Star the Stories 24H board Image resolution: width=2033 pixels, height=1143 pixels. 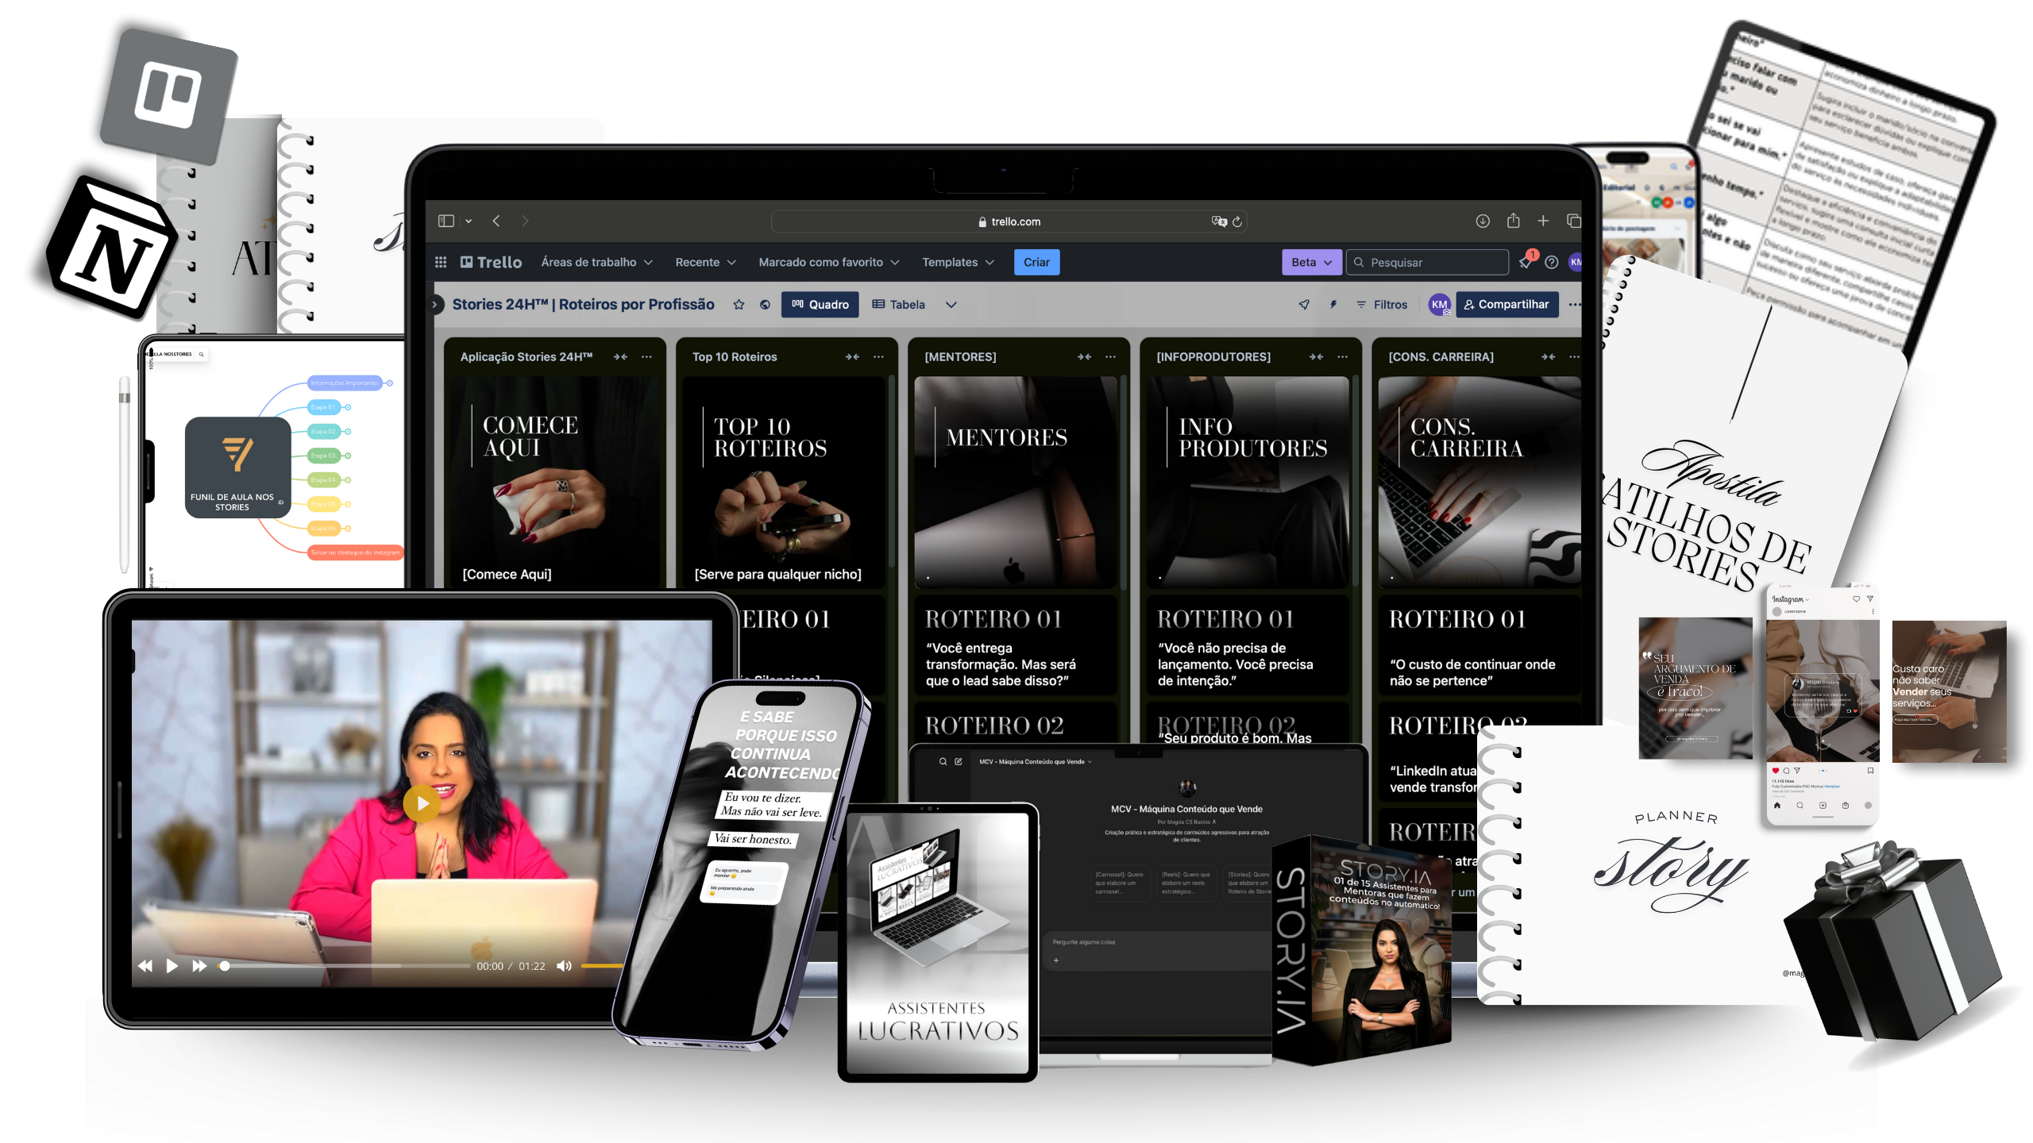739,305
